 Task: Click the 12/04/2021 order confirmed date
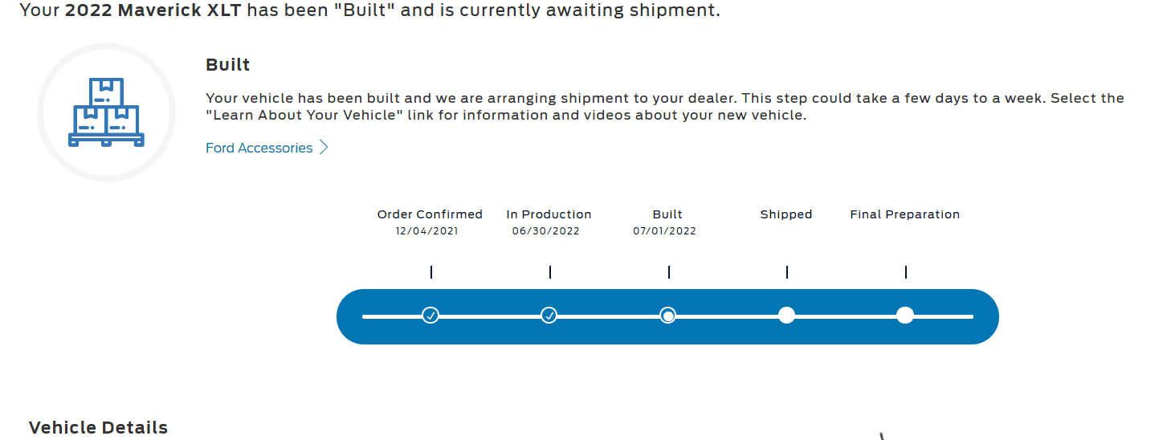point(428,231)
